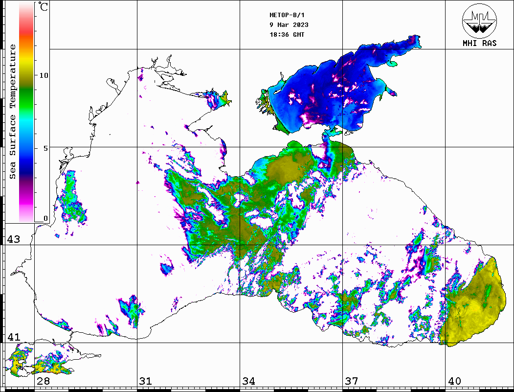Click the latitude label '43'
This screenshot has height=392, width=514.
14,239
